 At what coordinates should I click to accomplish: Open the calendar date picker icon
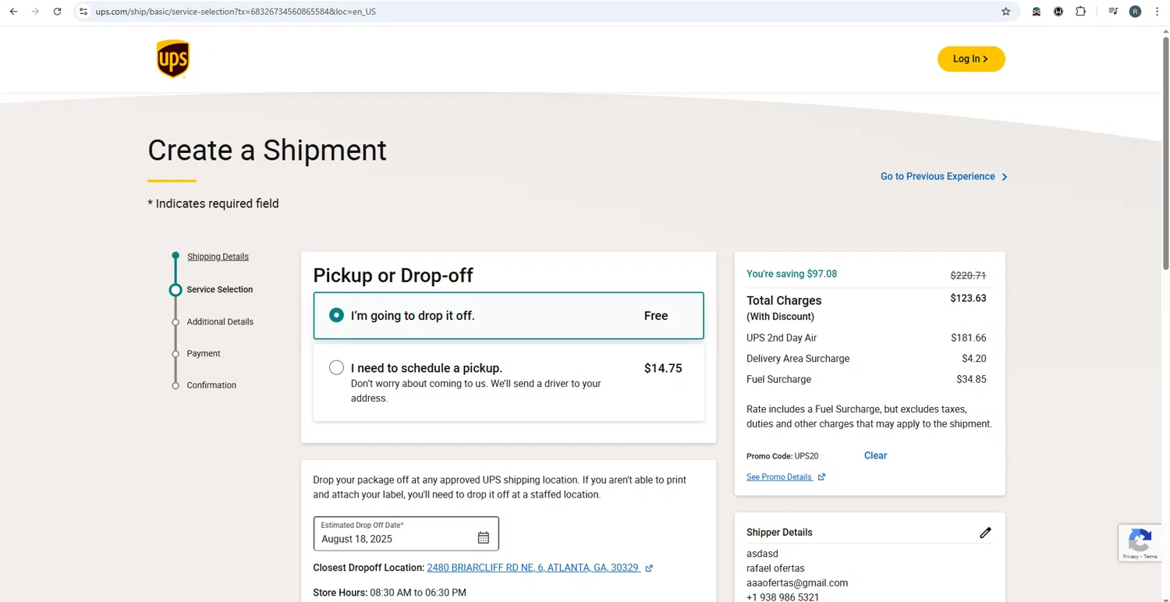click(484, 538)
